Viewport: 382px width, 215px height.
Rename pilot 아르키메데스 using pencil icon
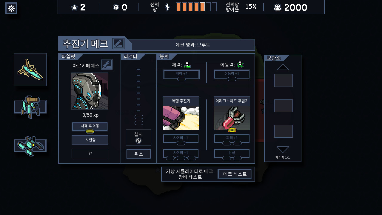tap(107, 64)
